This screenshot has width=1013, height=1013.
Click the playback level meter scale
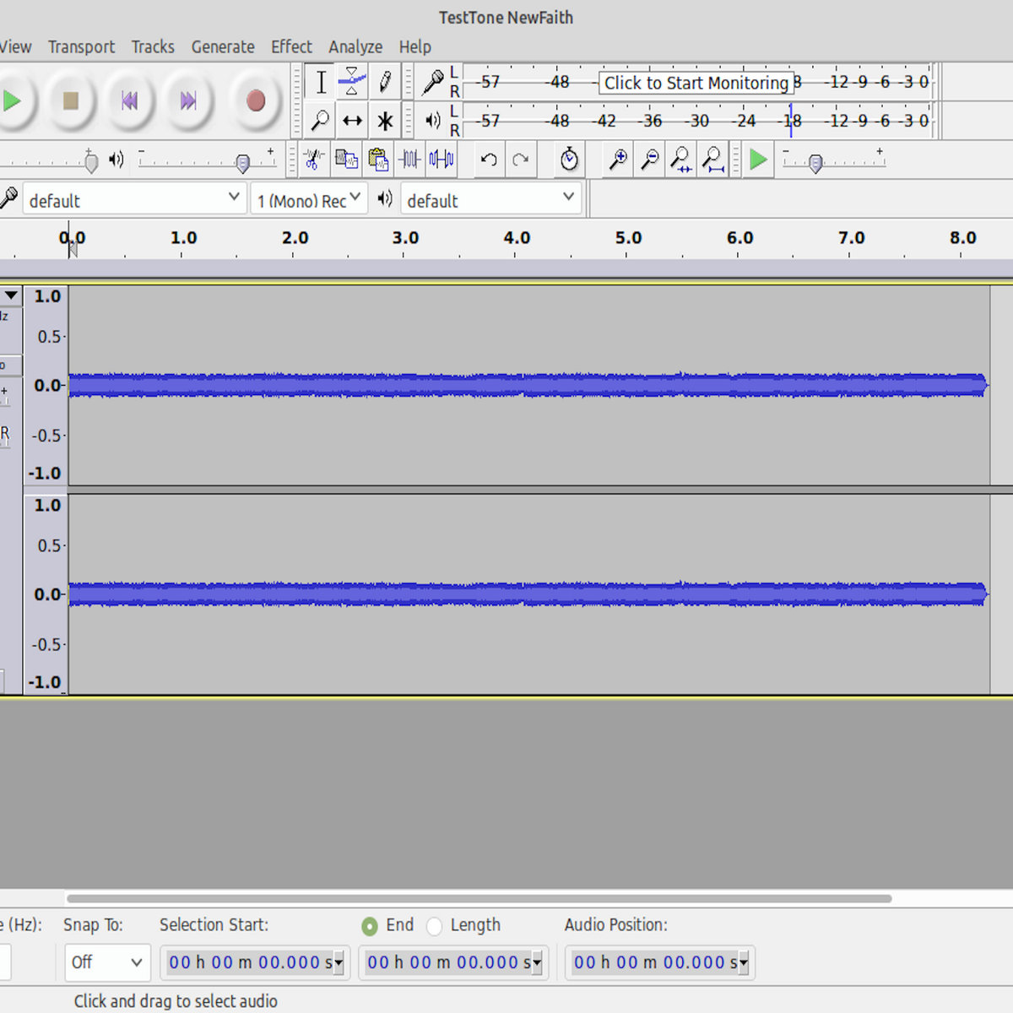(x=697, y=120)
